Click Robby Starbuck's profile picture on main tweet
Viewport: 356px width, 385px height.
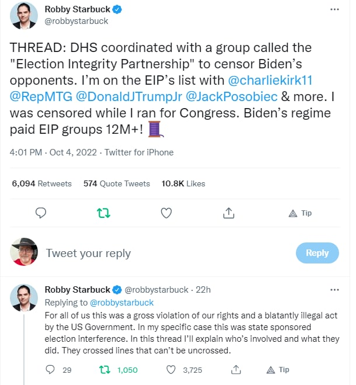[x=25, y=17]
